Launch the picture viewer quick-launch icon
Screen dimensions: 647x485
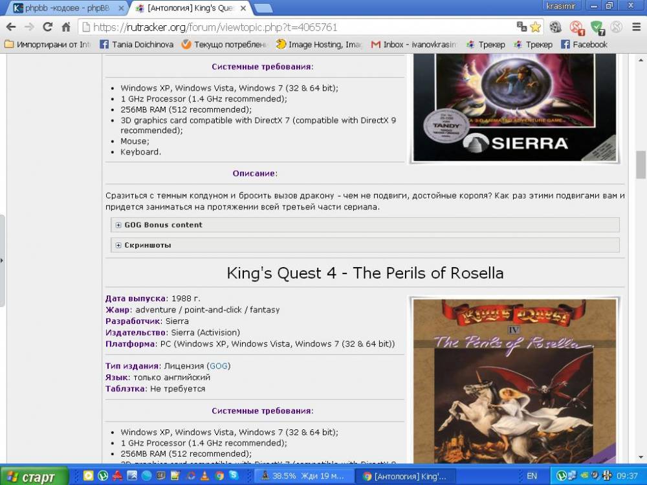[x=132, y=476]
